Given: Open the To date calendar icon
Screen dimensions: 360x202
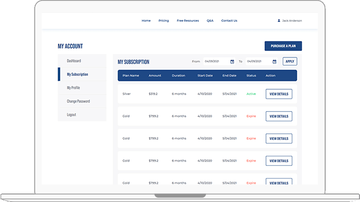Looking at the screenshot, I should [274, 62].
